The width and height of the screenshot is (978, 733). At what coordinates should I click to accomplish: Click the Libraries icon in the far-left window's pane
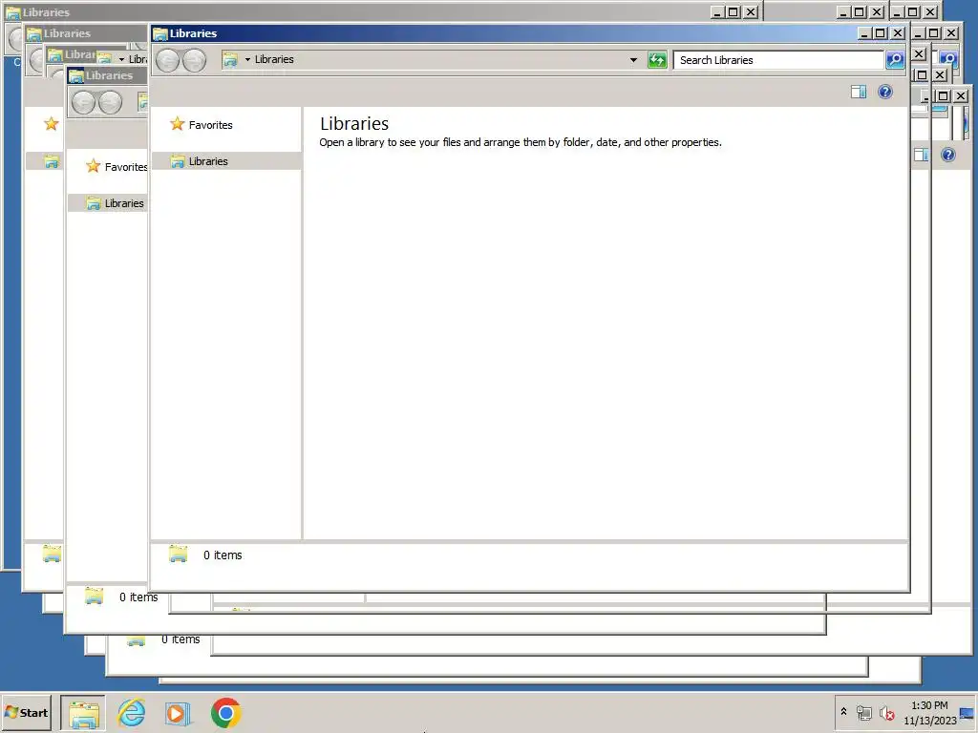click(52, 162)
